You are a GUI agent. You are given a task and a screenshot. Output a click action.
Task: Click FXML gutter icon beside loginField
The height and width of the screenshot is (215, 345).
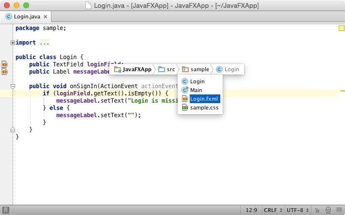pyautogui.click(x=5, y=64)
